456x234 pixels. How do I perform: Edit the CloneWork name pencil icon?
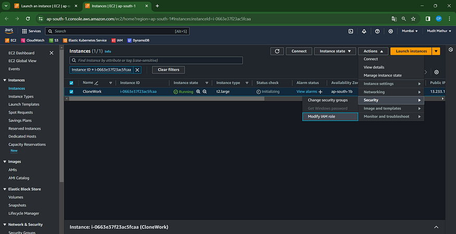click(x=96, y=83)
